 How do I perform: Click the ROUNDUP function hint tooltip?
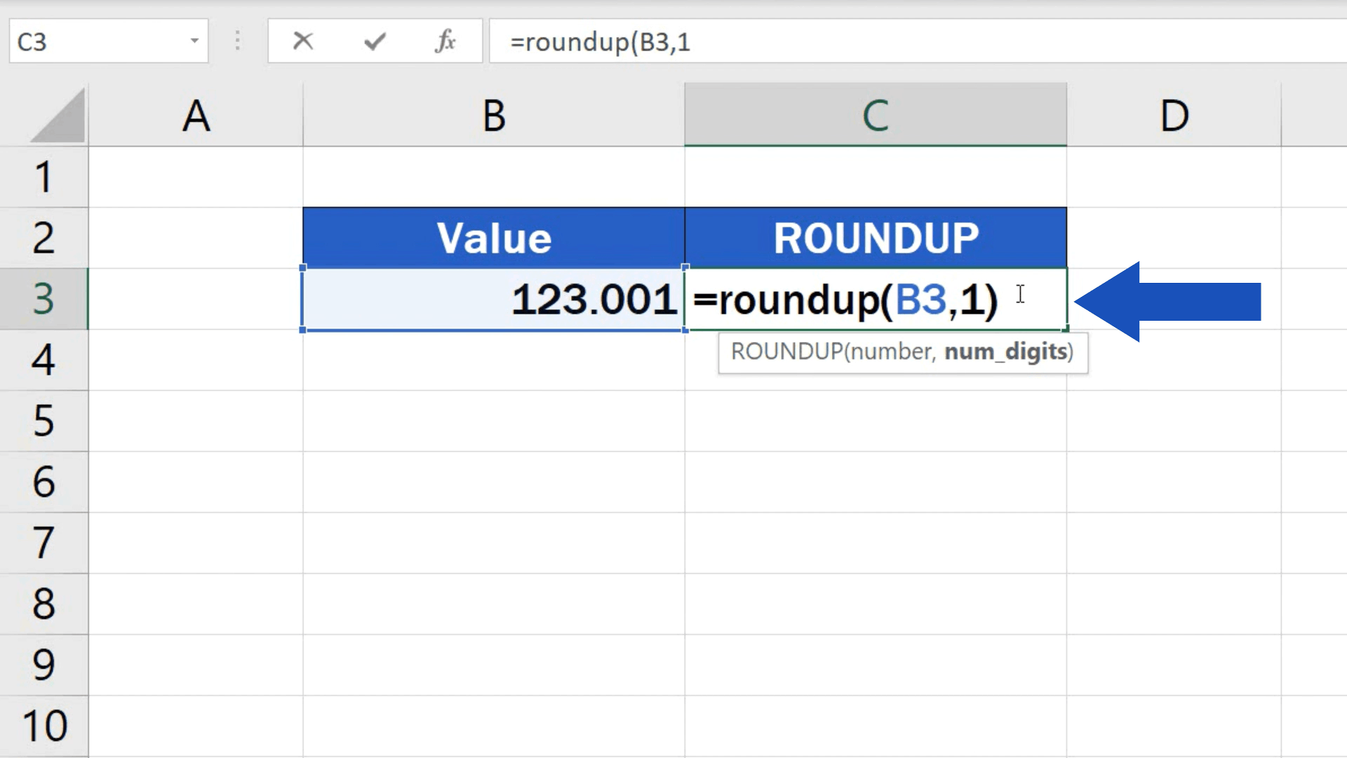pos(902,352)
